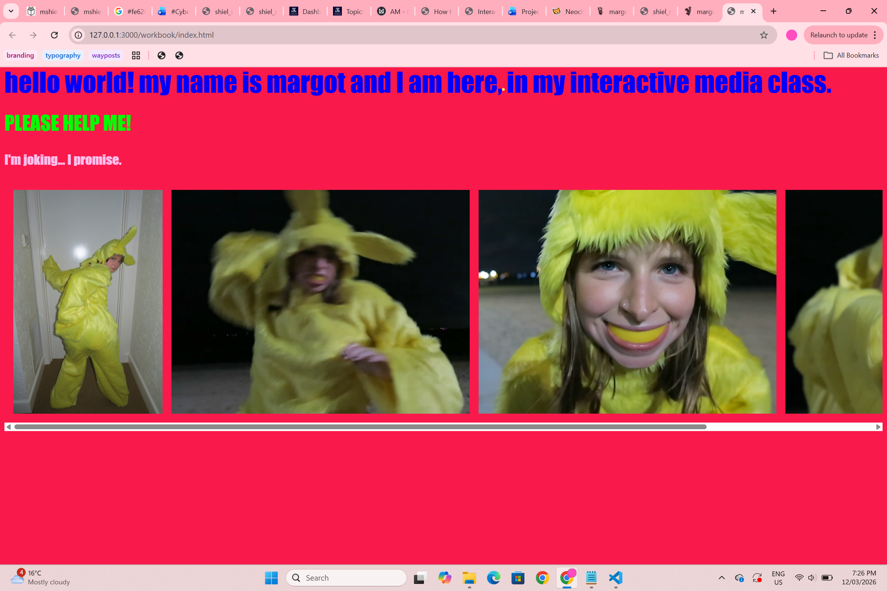Viewport: 887px width, 591px height.
Task: Open the Windows Start menu
Action: point(271,578)
